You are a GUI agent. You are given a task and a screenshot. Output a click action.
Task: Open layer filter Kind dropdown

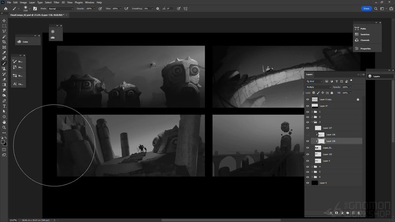(315, 81)
